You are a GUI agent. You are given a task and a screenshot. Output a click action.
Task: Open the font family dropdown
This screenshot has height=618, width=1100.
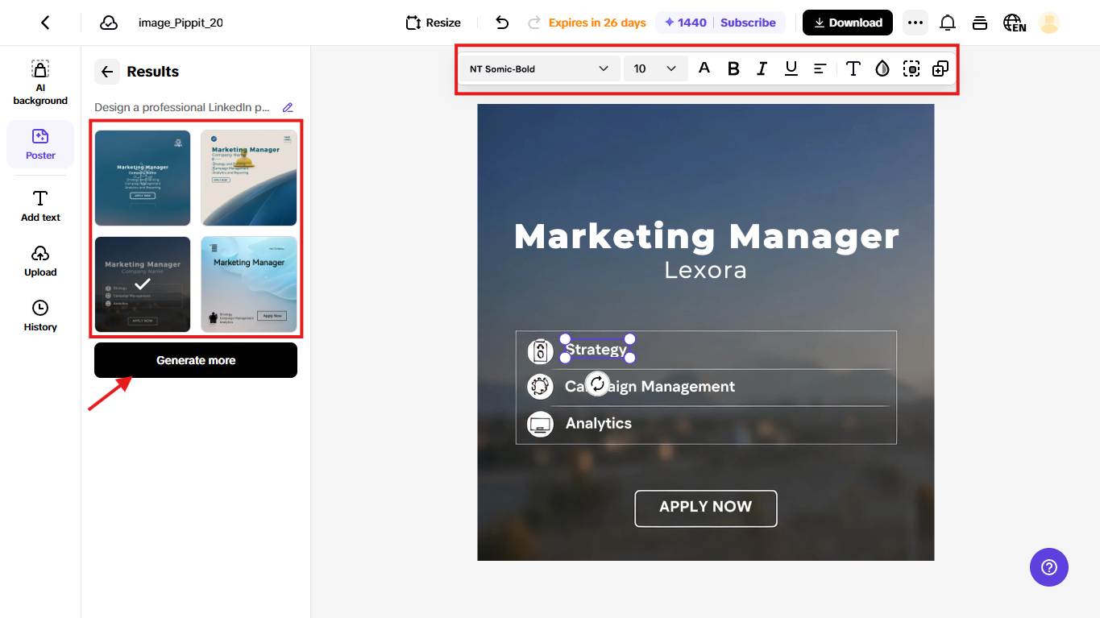point(539,69)
